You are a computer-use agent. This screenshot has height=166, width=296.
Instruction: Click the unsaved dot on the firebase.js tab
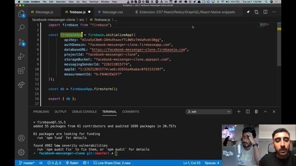(89, 12)
